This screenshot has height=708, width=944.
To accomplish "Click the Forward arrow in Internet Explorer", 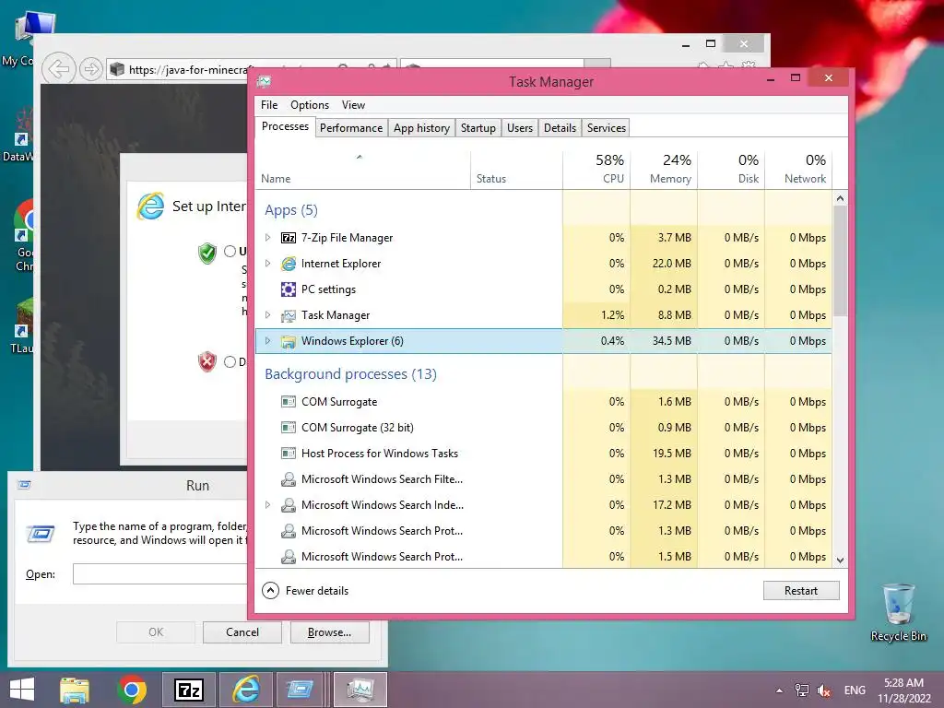I will click(91, 69).
